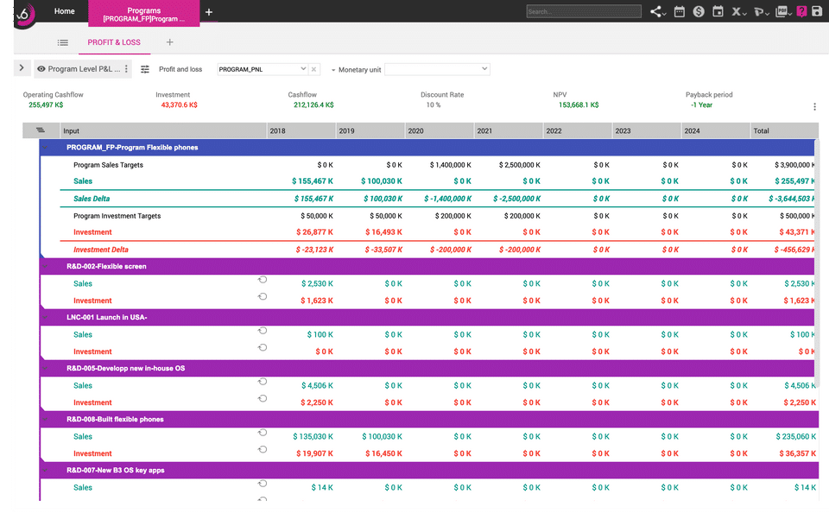
Task: Click the Search input field
Action: coord(583,11)
